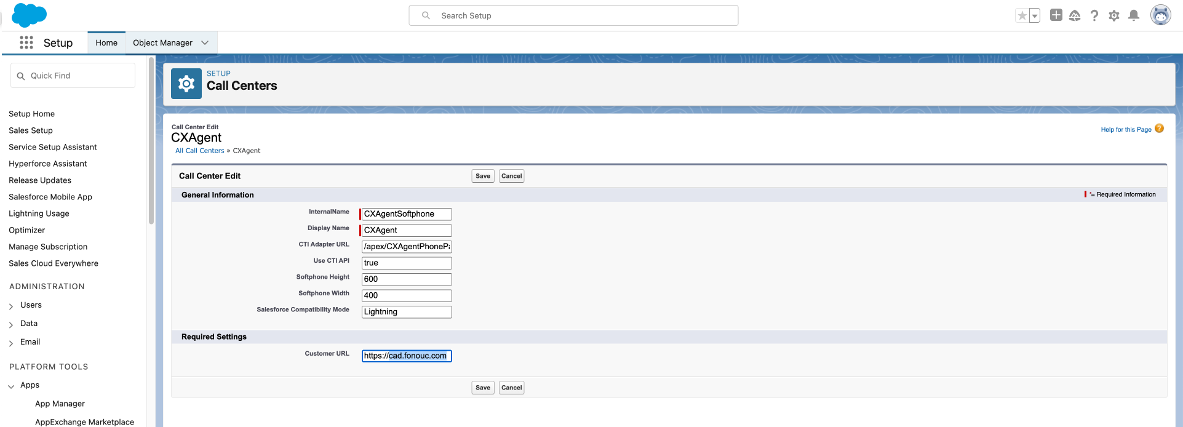Open the global actions plus icon
This screenshot has width=1183, height=427.
click(x=1056, y=15)
